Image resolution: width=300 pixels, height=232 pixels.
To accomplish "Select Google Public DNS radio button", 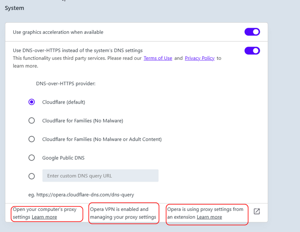I will [x=32, y=158].
